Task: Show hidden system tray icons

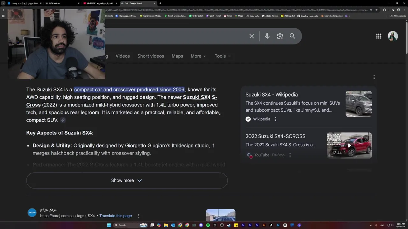Action: 371,225
